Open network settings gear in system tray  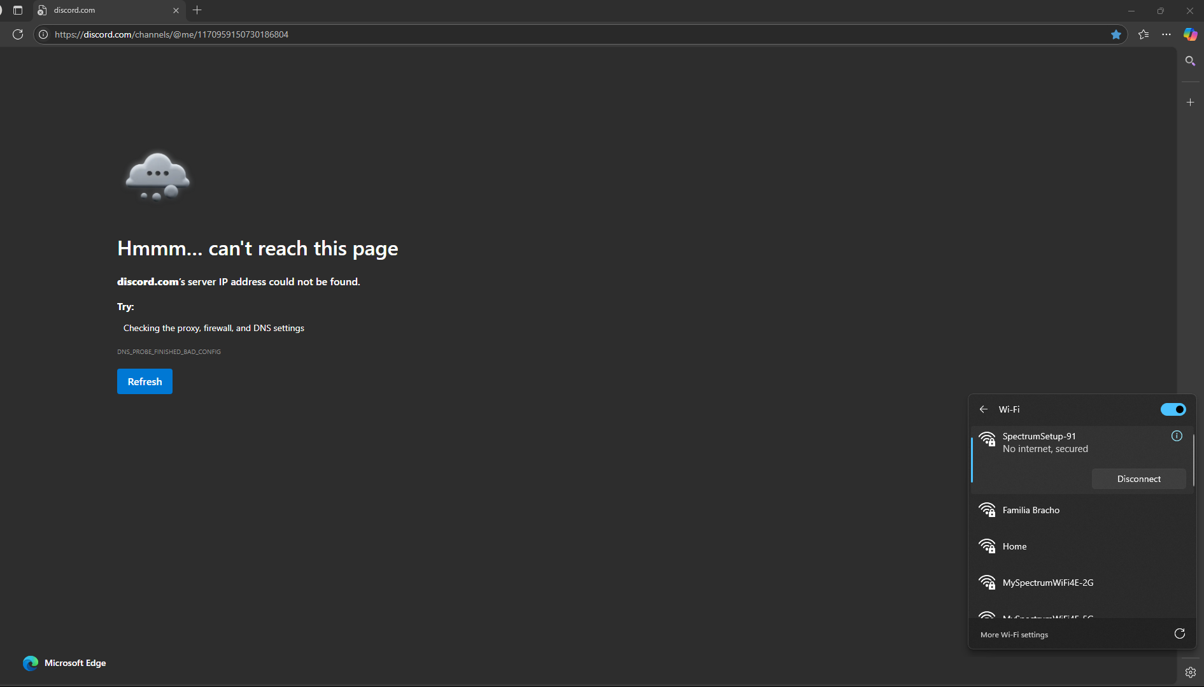pos(1190,672)
